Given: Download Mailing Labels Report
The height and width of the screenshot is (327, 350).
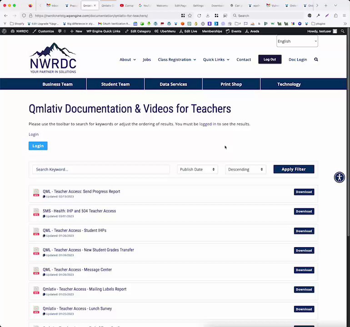Looking at the screenshot, I should point(304,289).
